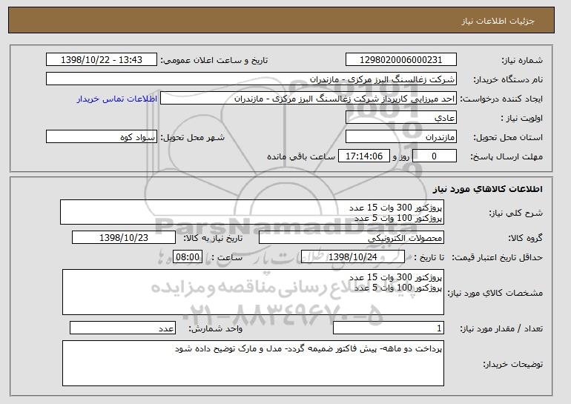
Task: Click the remaining time field 17:14:06
Action: point(364,156)
